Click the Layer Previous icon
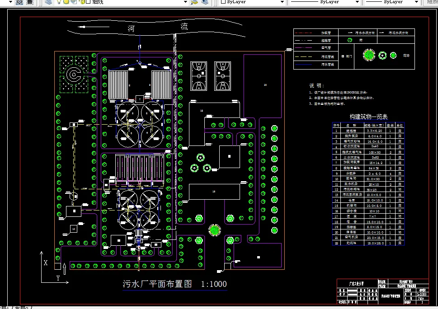This screenshot has height=309, width=438. coord(205,2)
